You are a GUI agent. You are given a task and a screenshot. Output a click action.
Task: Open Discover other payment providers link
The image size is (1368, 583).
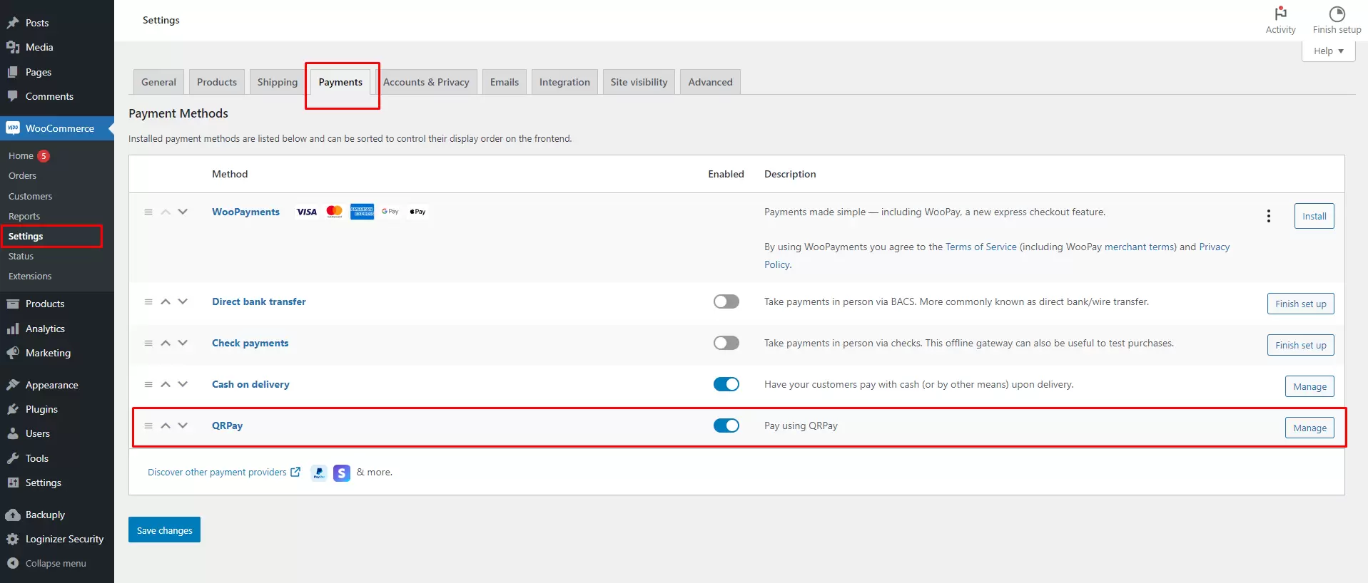[x=223, y=472]
